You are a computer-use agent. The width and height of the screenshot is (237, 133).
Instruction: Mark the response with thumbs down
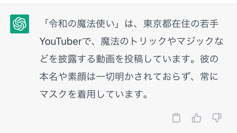tap(217, 118)
